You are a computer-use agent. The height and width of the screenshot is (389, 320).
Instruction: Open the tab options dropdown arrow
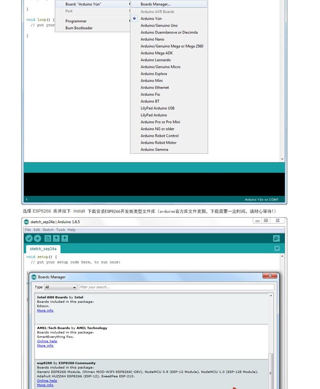pyautogui.click(x=277, y=248)
